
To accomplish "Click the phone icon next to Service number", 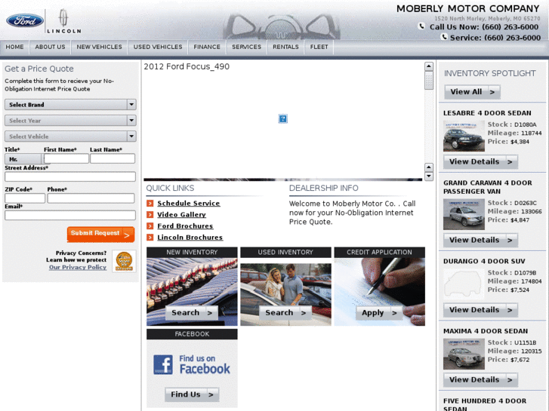I will tap(444, 37).
